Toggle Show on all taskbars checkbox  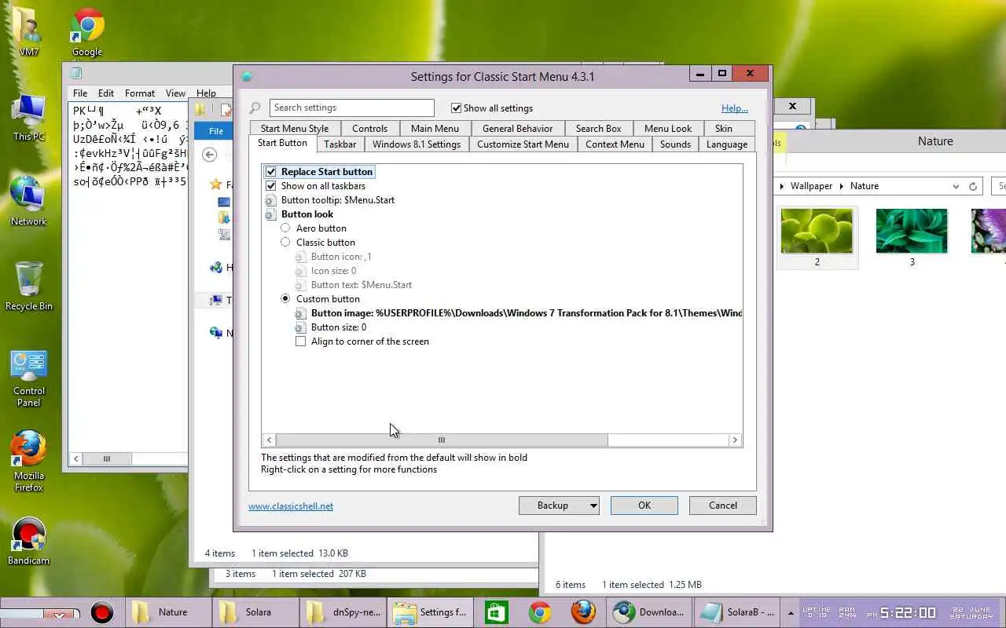[x=271, y=186]
